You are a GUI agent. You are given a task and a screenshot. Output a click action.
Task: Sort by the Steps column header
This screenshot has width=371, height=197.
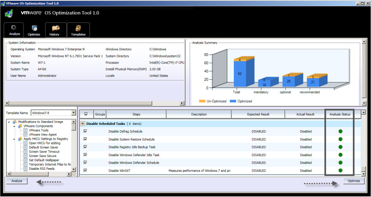pyautogui.click(x=136, y=114)
